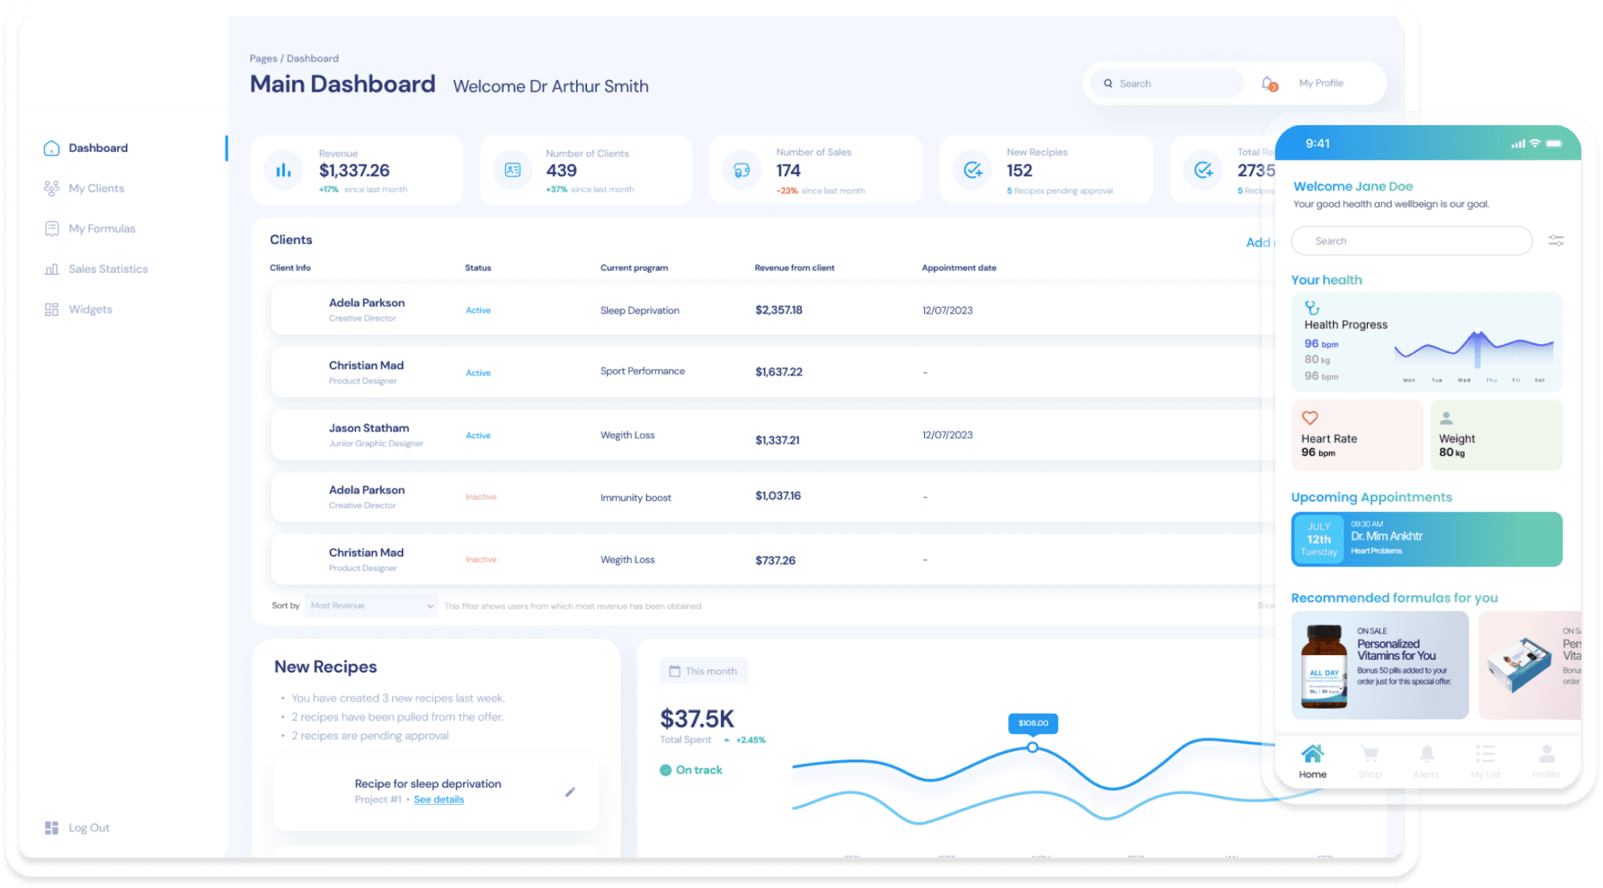Click the Christian Mad Sport Performance row
Viewport: 1603px width, 888px height.
772,373
